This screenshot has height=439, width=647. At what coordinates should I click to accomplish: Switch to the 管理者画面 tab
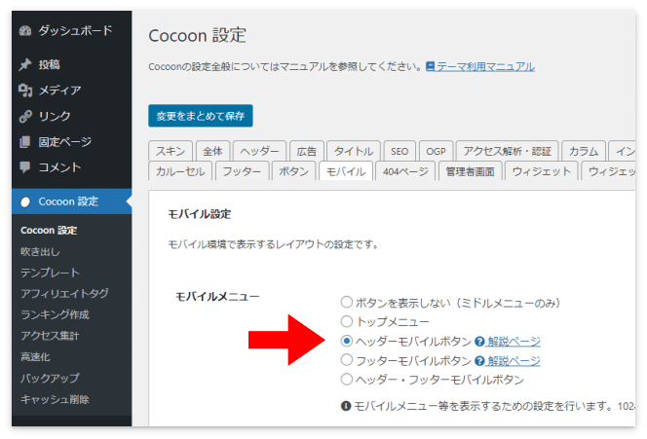point(471,171)
